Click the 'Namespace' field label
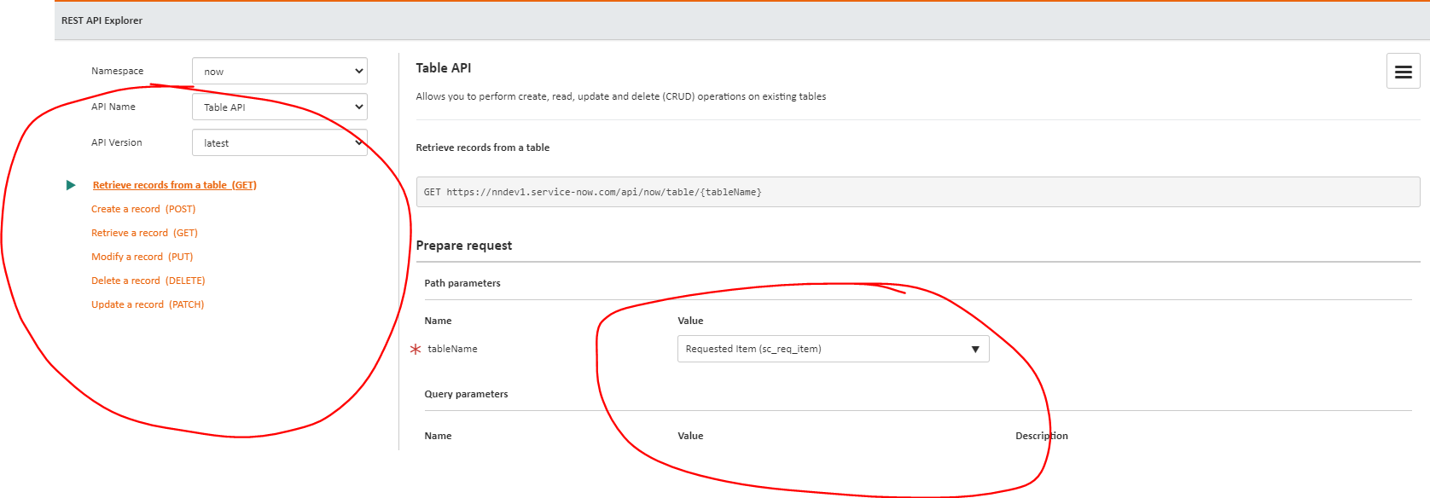1430x498 pixels. click(117, 71)
